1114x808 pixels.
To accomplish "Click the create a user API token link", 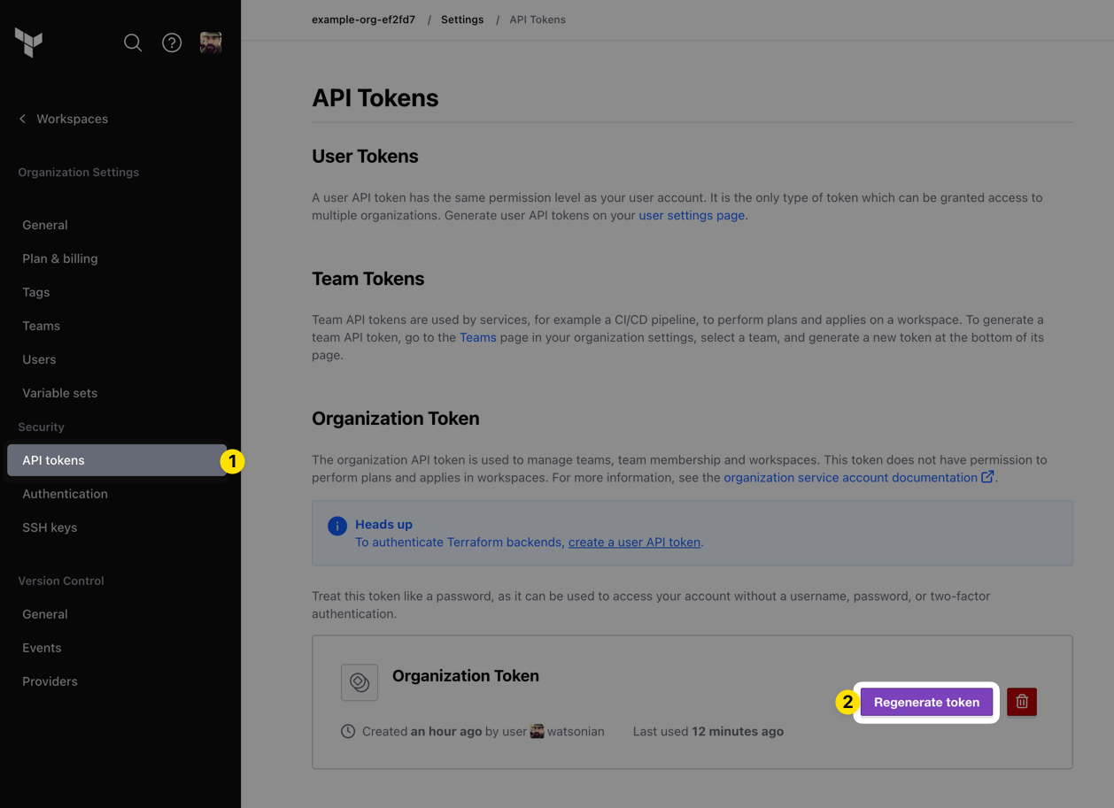I will (634, 542).
